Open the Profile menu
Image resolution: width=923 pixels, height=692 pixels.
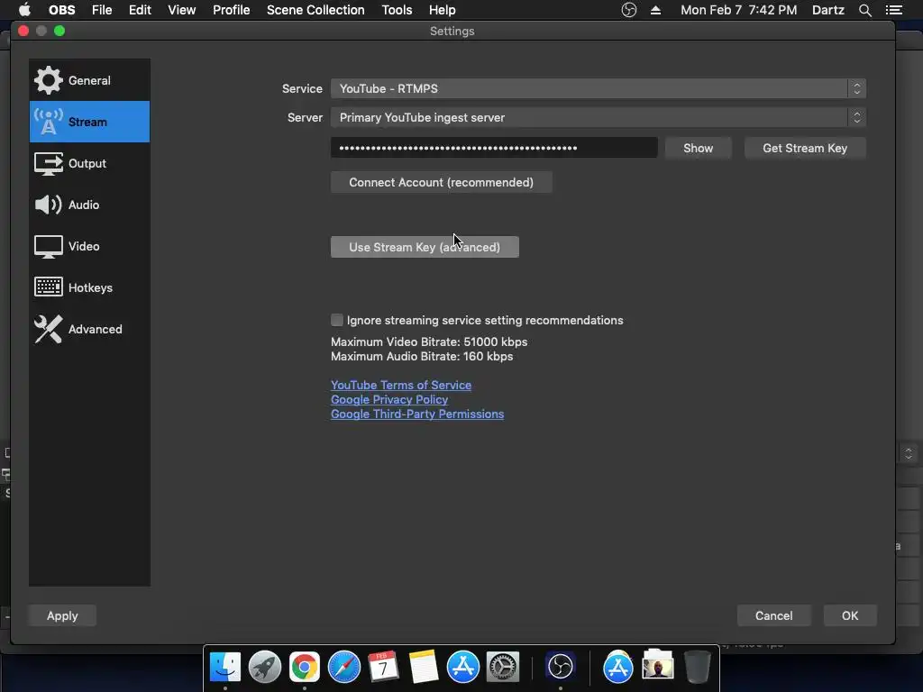pos(232,10)
